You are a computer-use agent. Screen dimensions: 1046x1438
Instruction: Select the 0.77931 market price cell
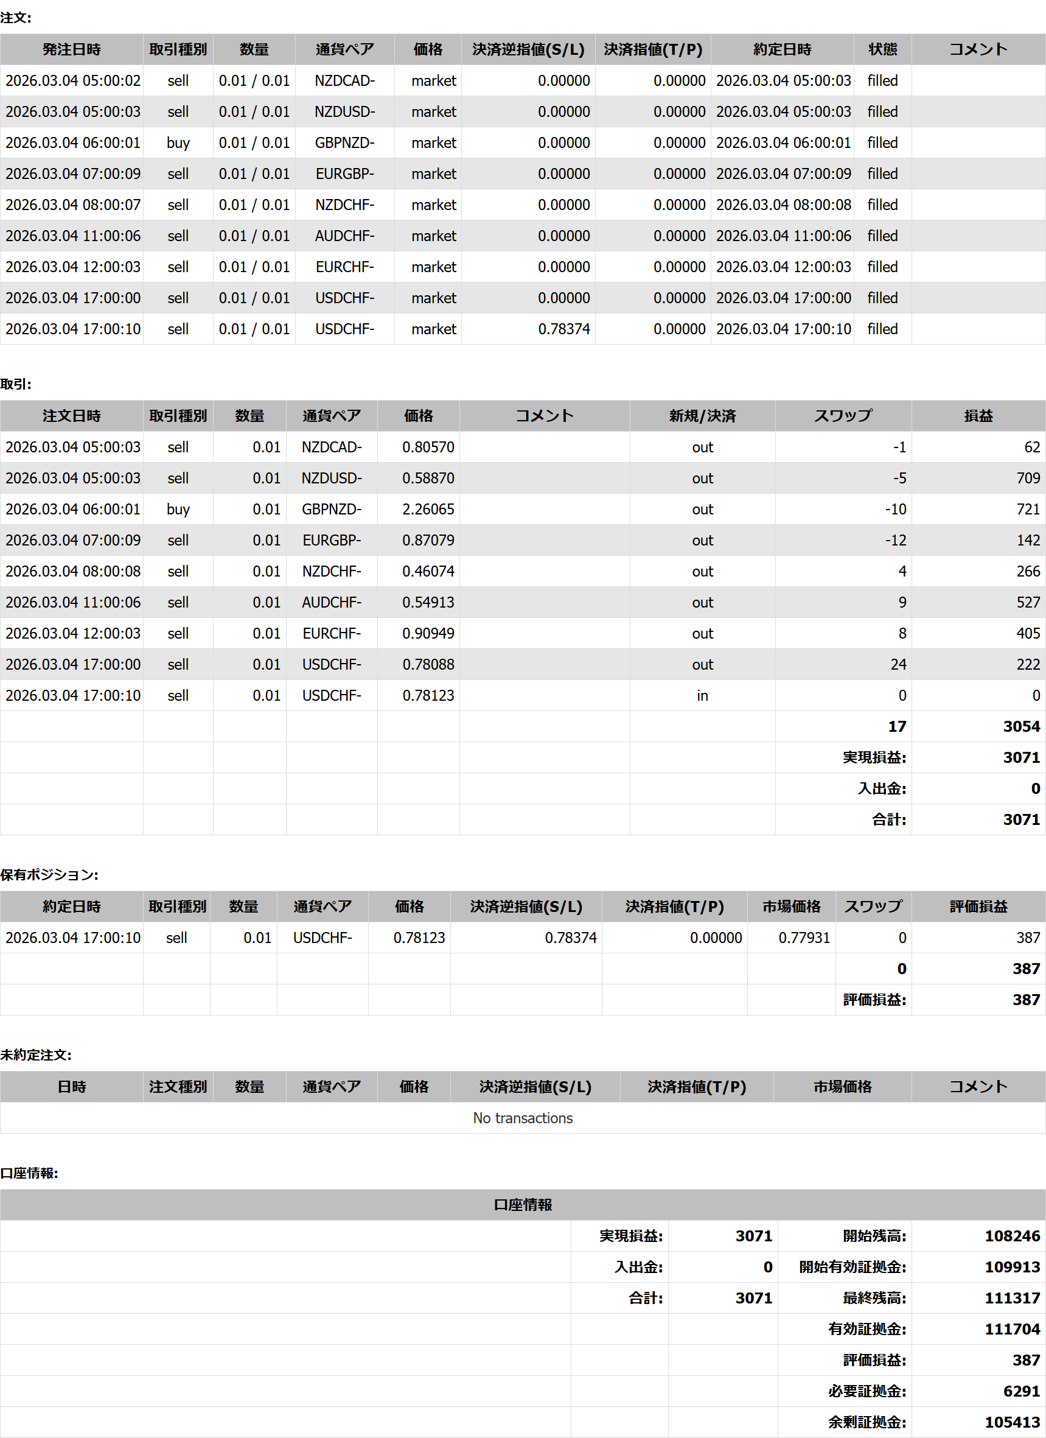click(803, 938)
